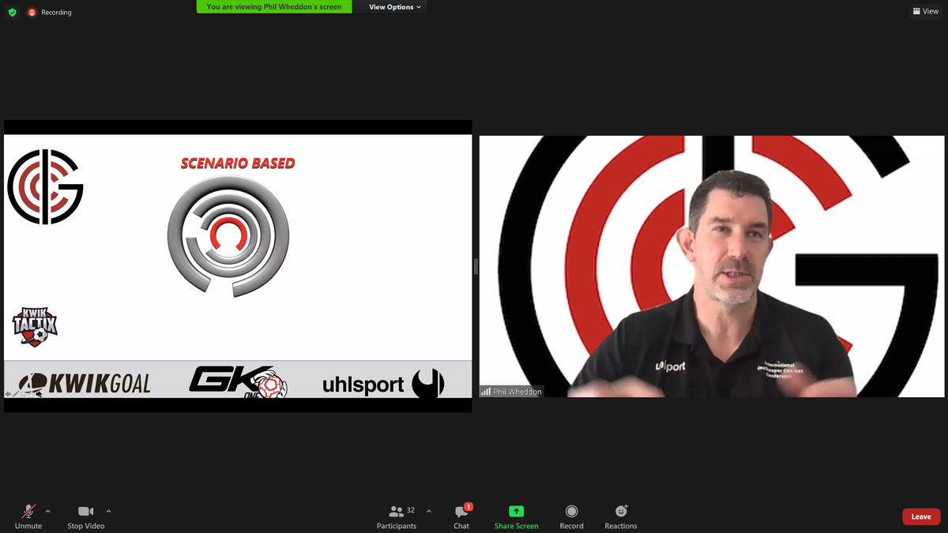Screen dimensions: 948x533
Task: Click the green Share Screen button
Action: pos(516,516)
